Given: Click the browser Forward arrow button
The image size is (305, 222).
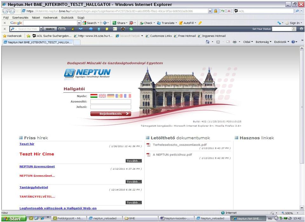Looking at the screenshot, I should [12, 11].
